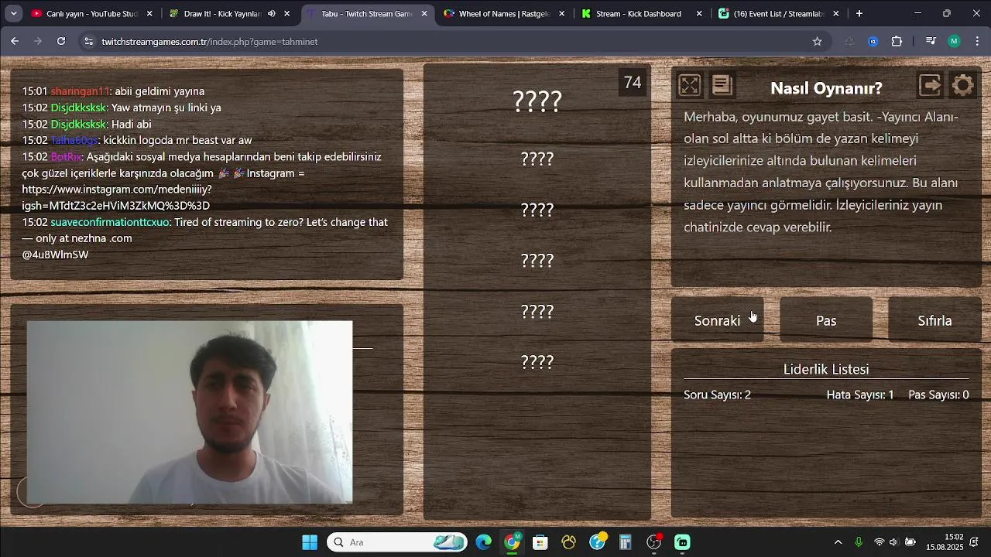The height and width of the screenshot is (557, 991).
Task: Open the battery status tray icon
Action: point(910,542)
